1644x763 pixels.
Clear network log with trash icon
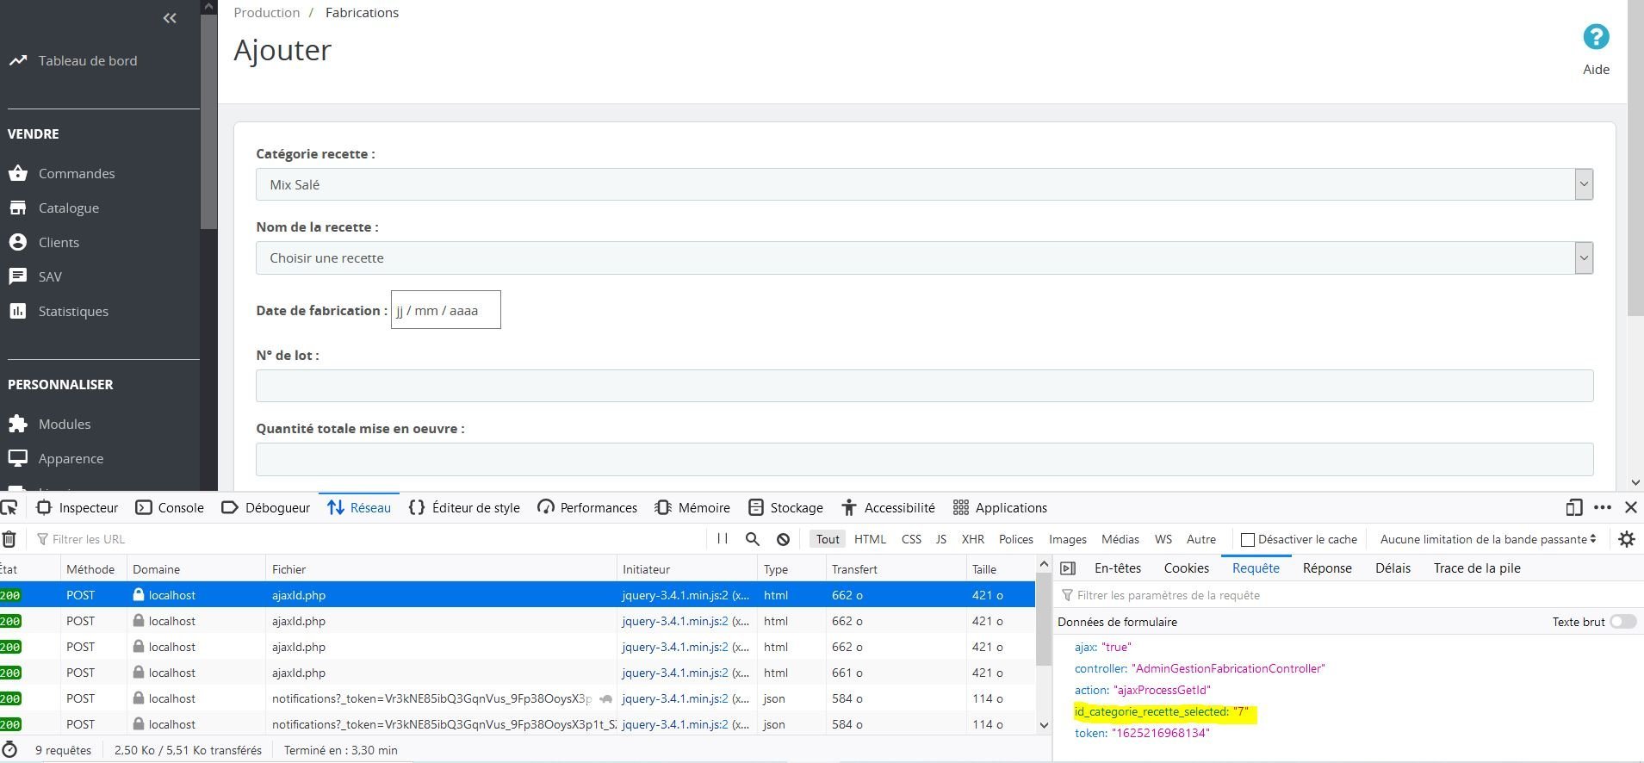pos(9,539)
